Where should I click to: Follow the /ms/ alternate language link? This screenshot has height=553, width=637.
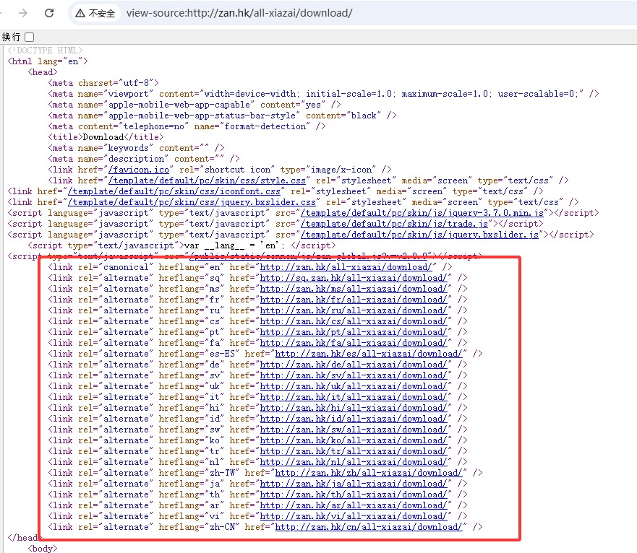click(354, 289)
